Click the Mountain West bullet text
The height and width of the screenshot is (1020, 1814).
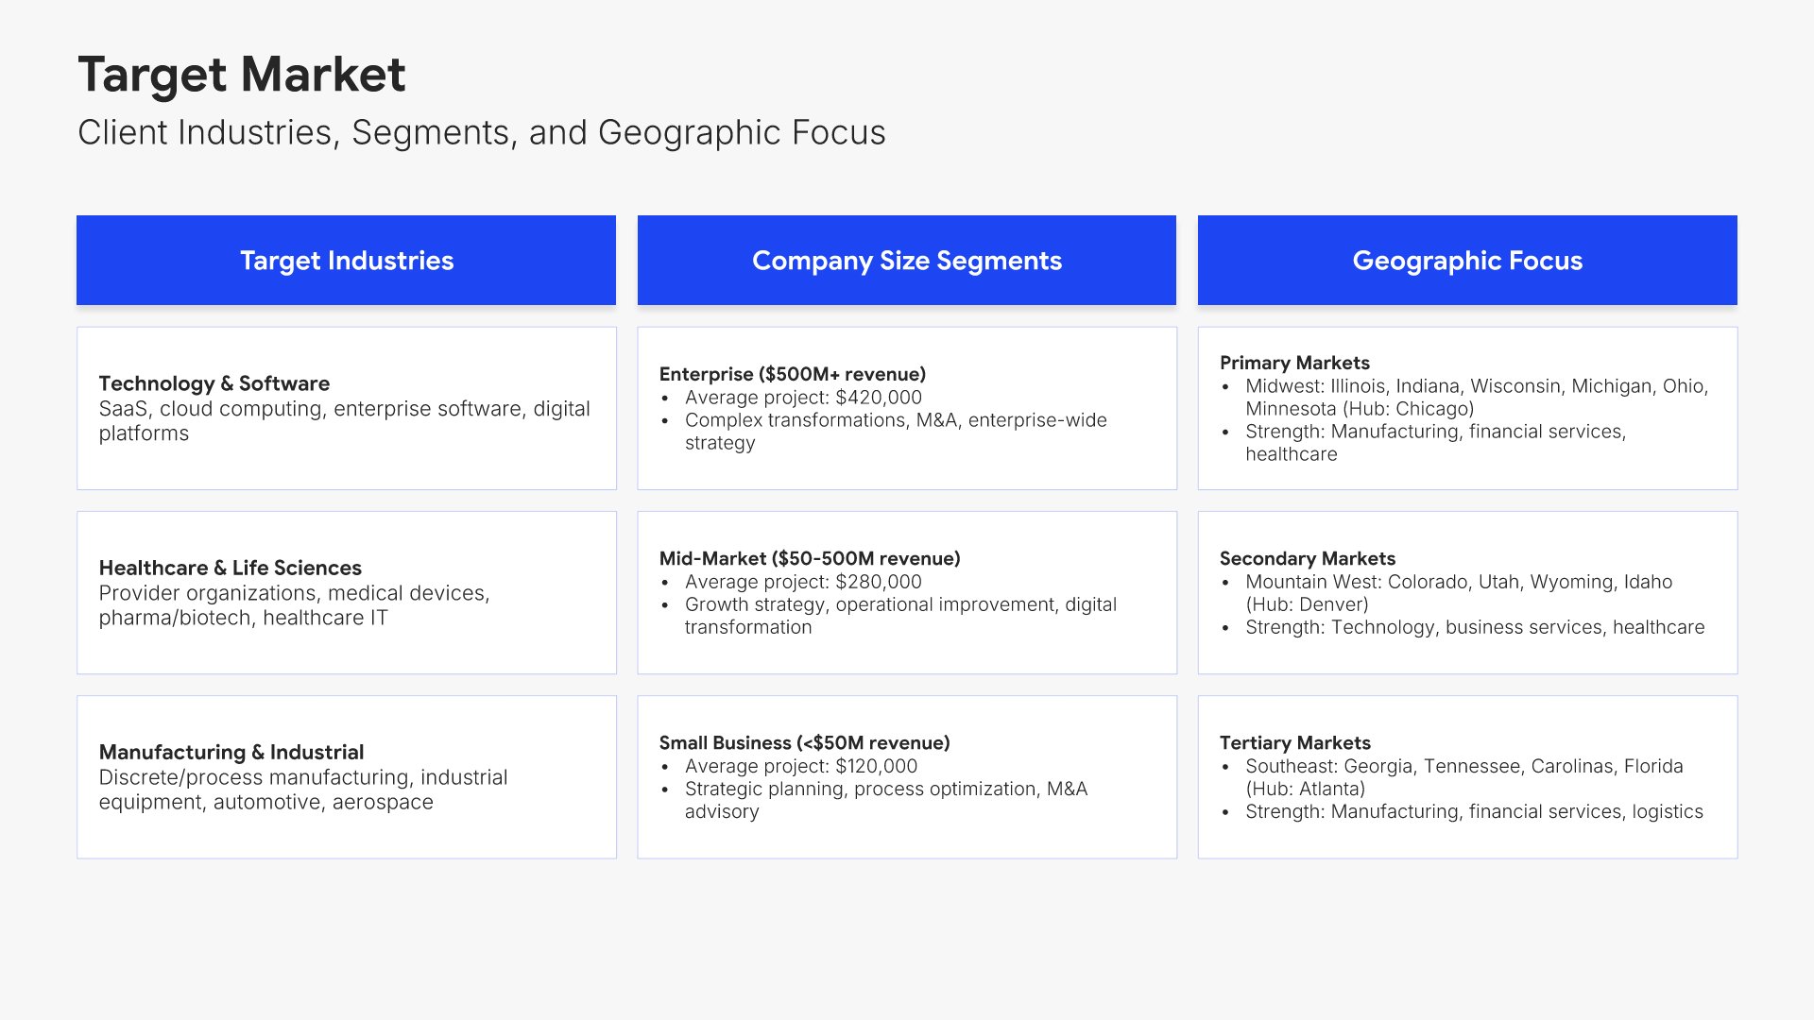click(1458, 592)
